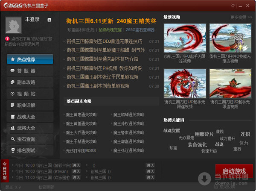The width and height of the screenshot is (256, 191).
Task: Open video thumbnail 刀狂纯O技能无限连视频
Action: tap(230, 38)
